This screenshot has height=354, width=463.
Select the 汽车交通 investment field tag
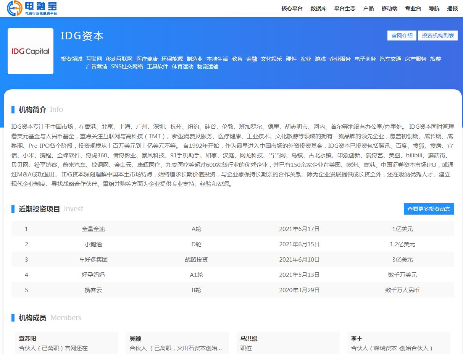(390, 59)
